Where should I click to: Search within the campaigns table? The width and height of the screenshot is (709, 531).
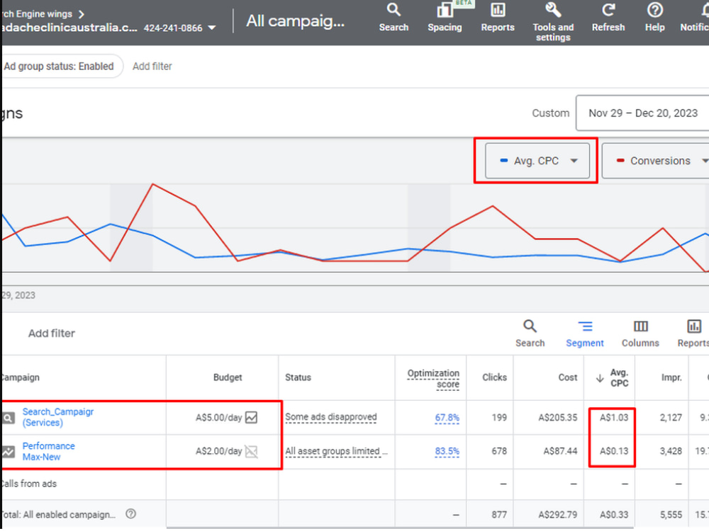[530, 333]
